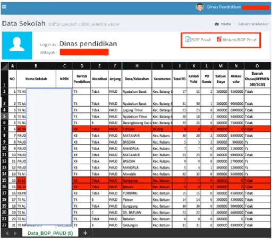
Task: Click the PD Ganda header cell
Action: tap(207, 79)
